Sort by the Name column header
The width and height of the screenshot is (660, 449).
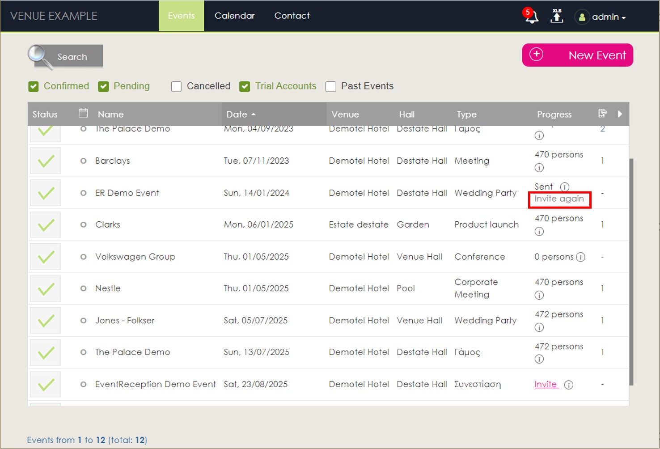(110, 114)
